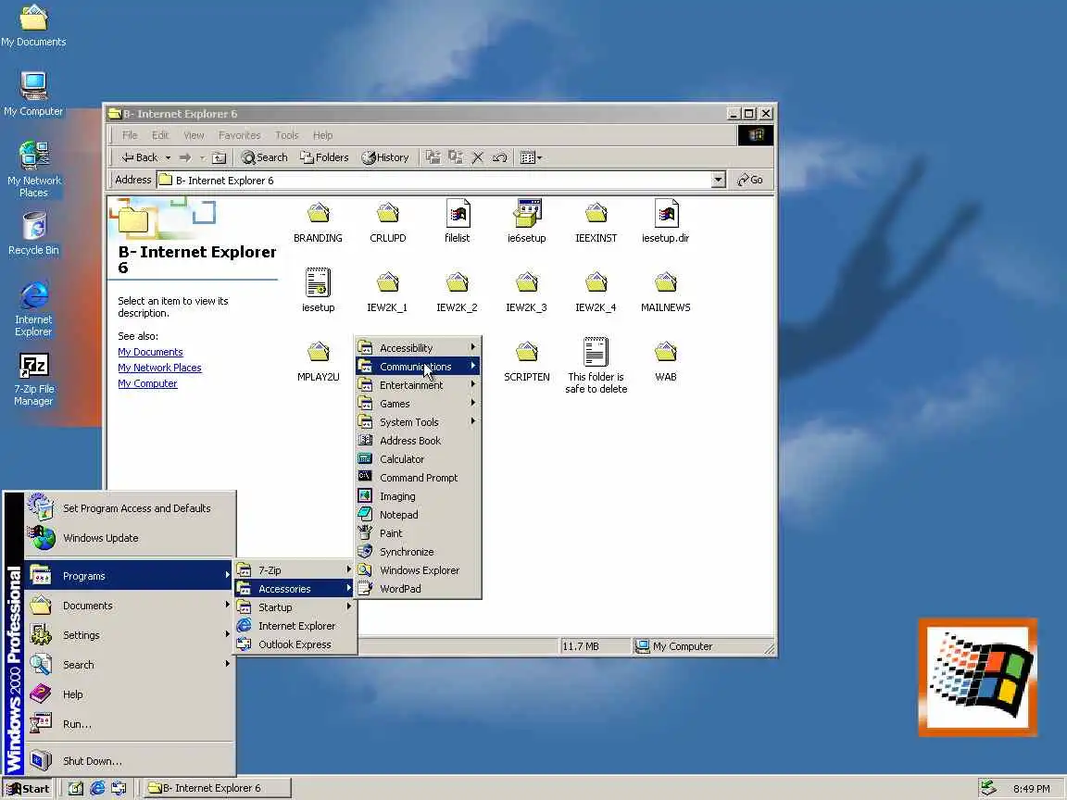
Task: Open the Edit menu
Action: pos(160,135)
